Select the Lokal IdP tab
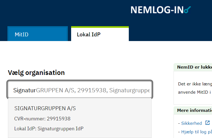The width and height of the screenshot is (212, 138). [100, 34]
